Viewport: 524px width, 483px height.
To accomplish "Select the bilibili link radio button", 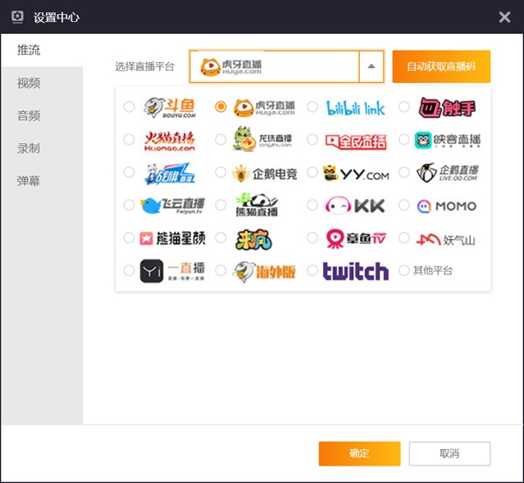I will pyautogui.click(x=313, y=107).
